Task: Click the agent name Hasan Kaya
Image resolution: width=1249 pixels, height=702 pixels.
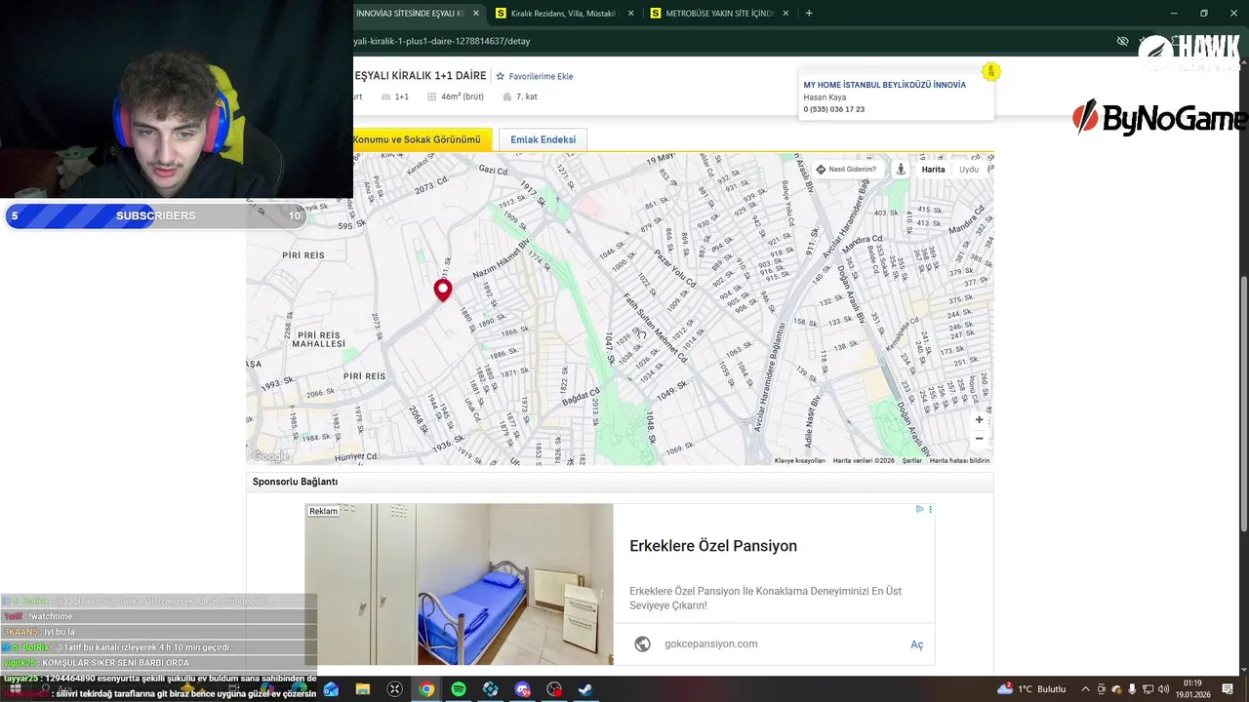Action: [x=825, y=97]
